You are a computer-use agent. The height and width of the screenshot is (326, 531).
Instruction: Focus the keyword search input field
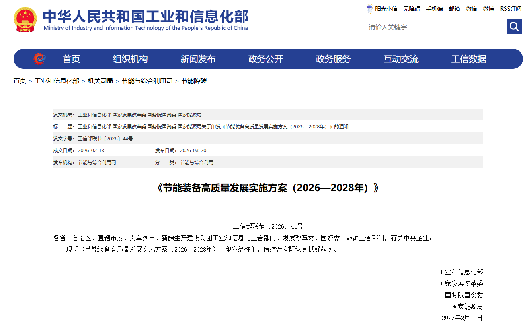pyautogui.click(x=435, y=27)
